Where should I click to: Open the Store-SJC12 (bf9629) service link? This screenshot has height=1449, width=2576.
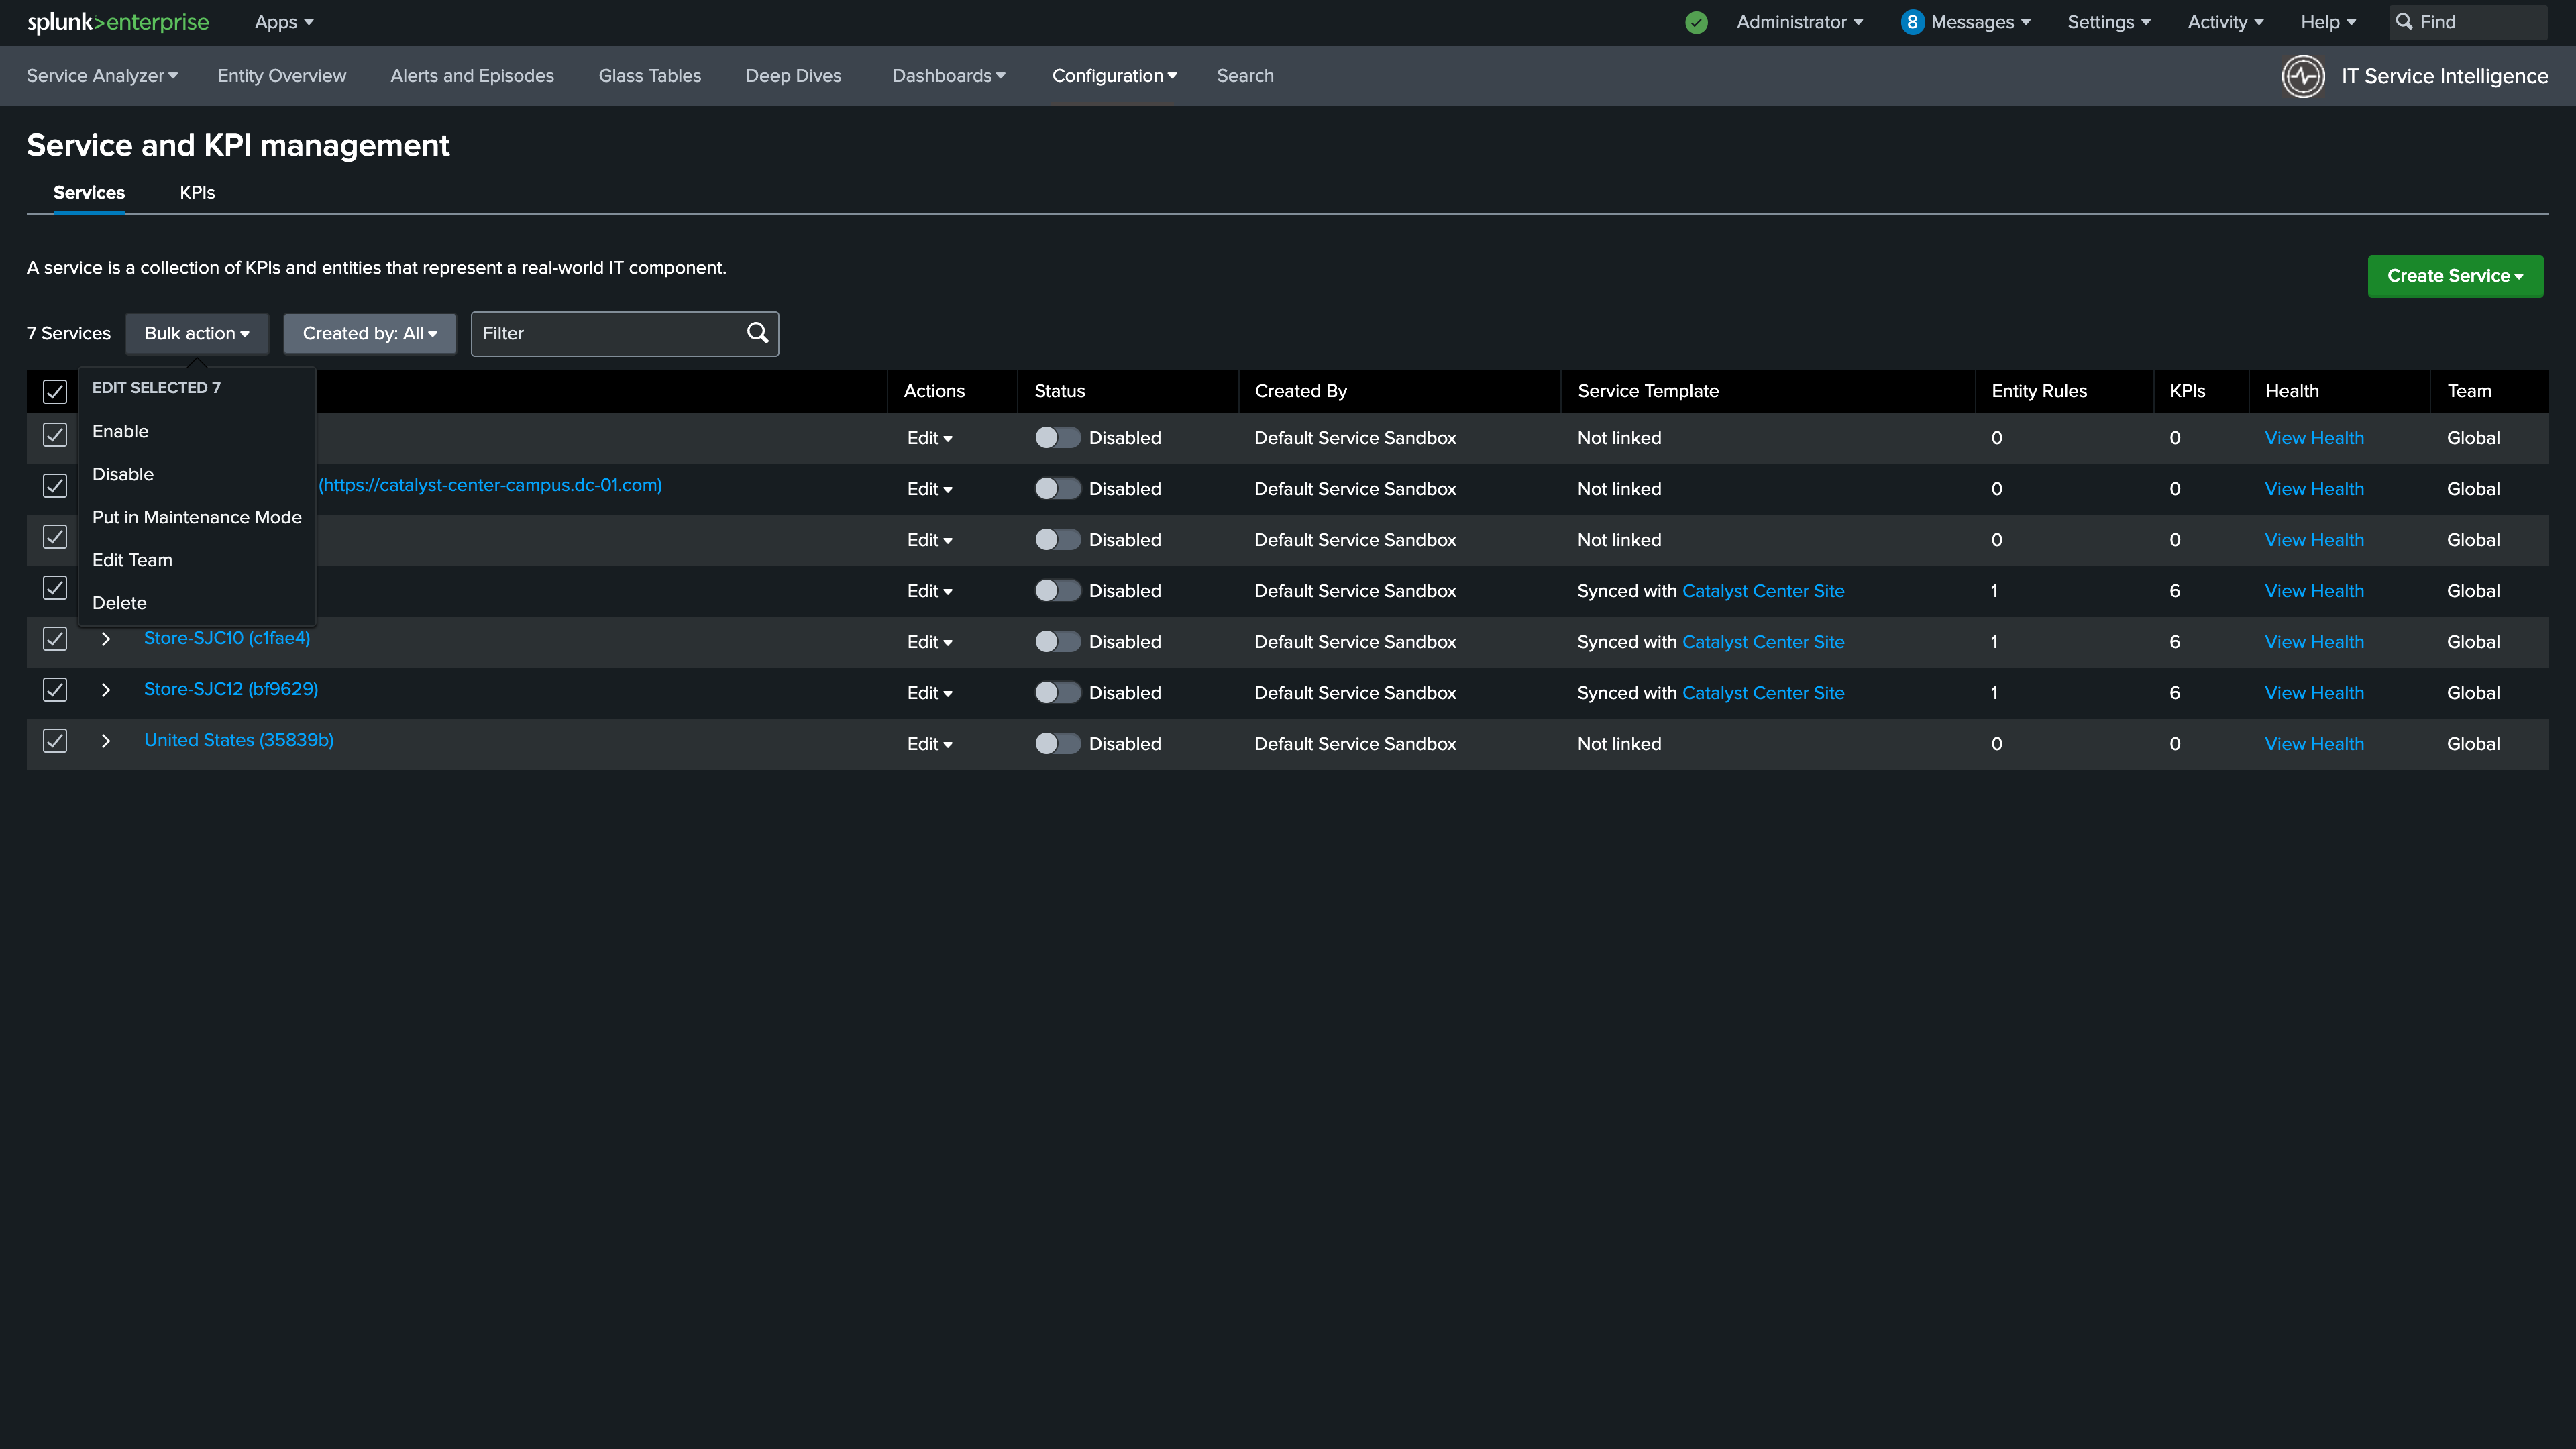231,689
